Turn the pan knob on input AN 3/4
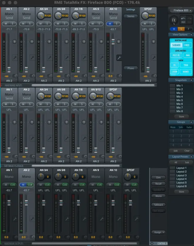 tap(41, 16)
